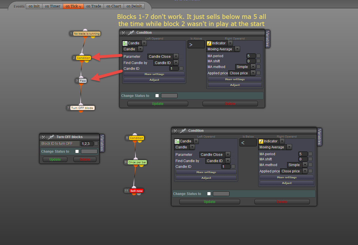The height and width of the screenshot is (245, 358).
Task: Open Find Candle by dropdown in Is Above panel
Action: coord(166,63)
